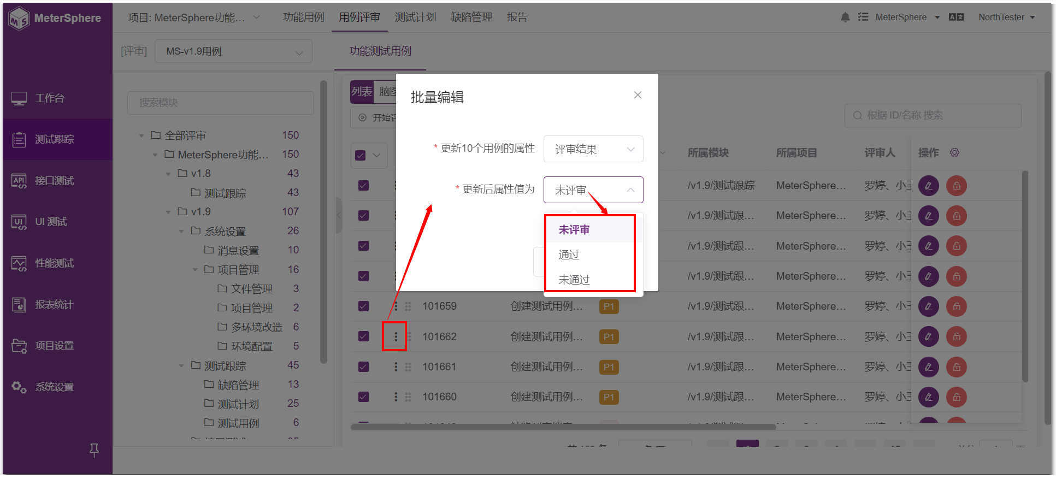Open the 报告 tab
Image resolution: width=1056 pixels, height=479 pixels.
[x=517, y=17]
